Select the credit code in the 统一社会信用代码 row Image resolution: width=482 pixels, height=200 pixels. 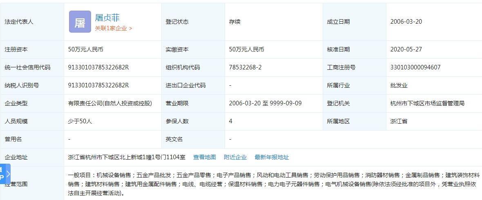(98, 67)
